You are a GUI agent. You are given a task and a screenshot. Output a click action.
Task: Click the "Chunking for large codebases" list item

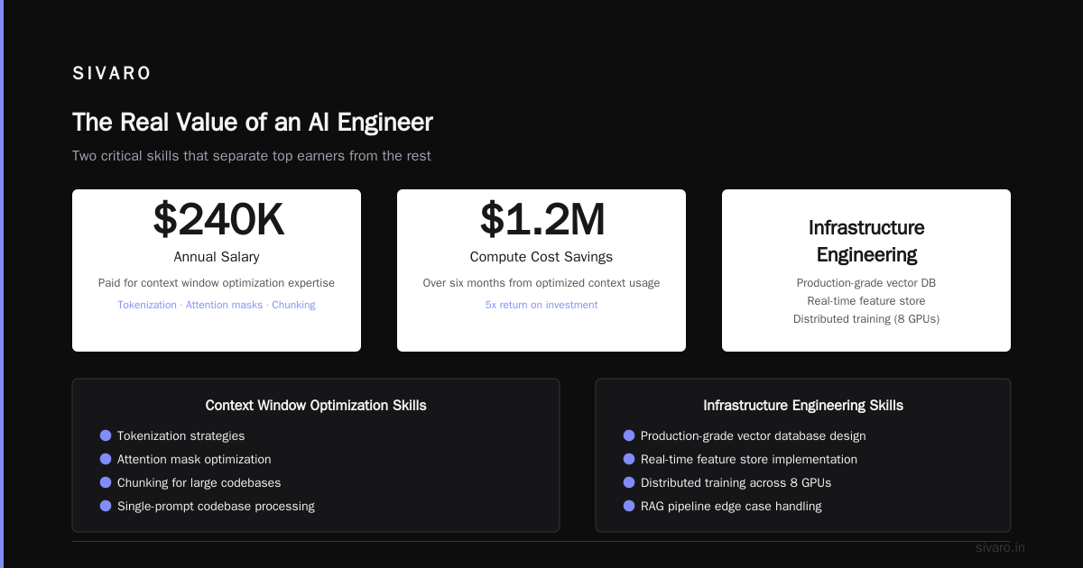point(199,482)
